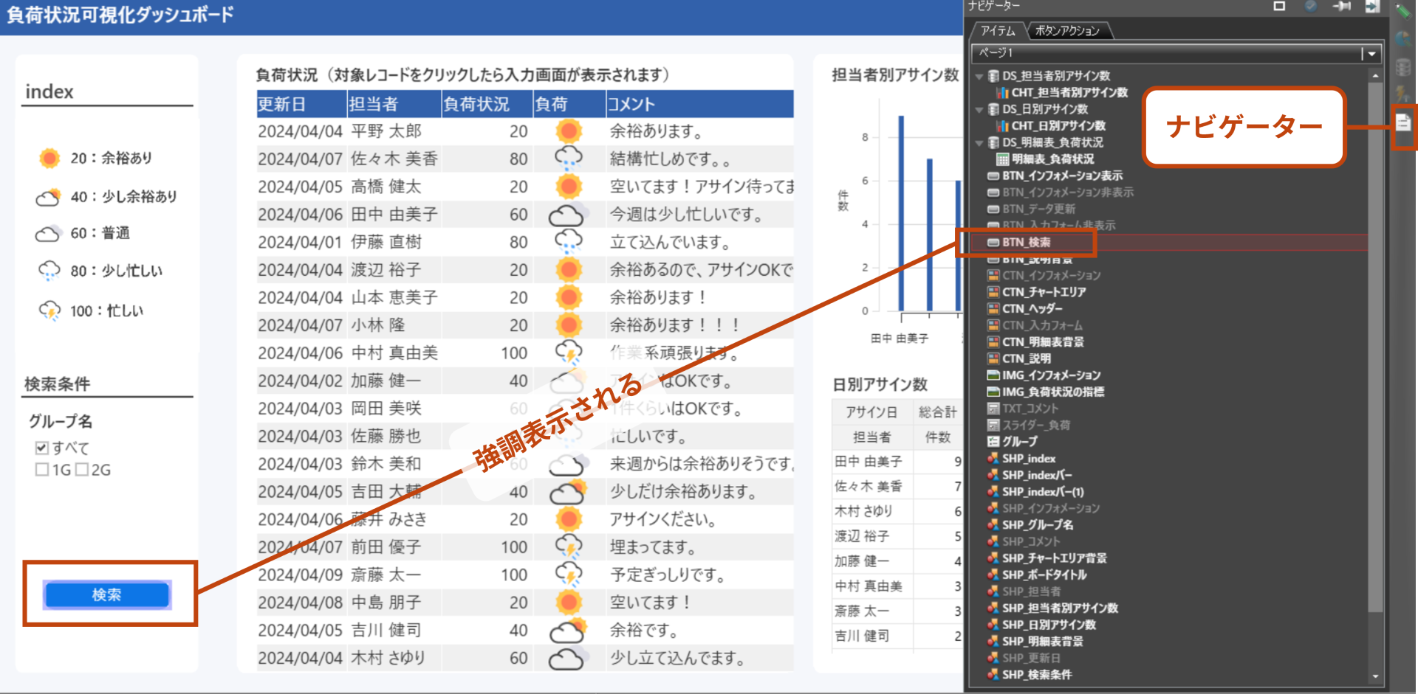Image resolution: width=1418 pixels, height=694 pixels.
Task: Open the pie chart icon in right sidebar
Action: [x=1403, y=38]
